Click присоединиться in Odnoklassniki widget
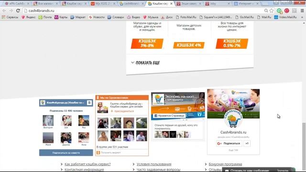Screen dimensions: 306x172 click(x=122, y=111)
